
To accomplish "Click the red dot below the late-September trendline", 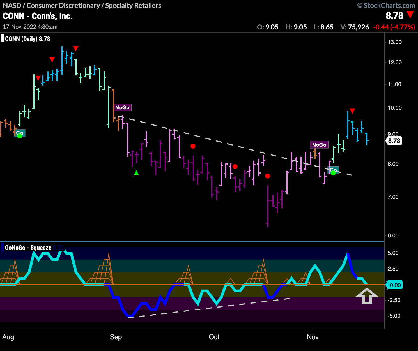I will (x=193, y=146).
